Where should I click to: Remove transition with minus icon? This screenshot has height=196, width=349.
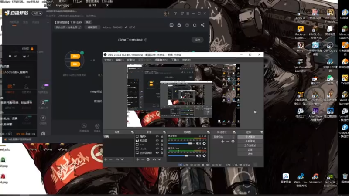click(x=228, y=141)
